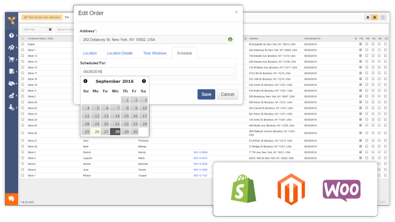Click the Cancel button
The width and height of the screenshot is (395, 222).
[x=228, y=94]
